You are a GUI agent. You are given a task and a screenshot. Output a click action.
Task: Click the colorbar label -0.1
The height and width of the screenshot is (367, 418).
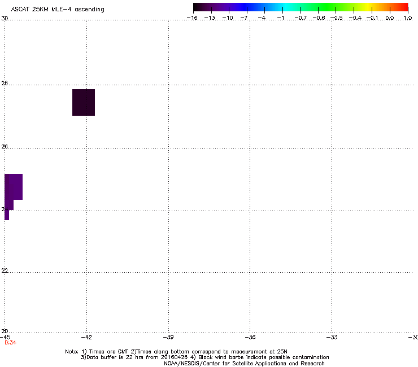click(372, 18)
